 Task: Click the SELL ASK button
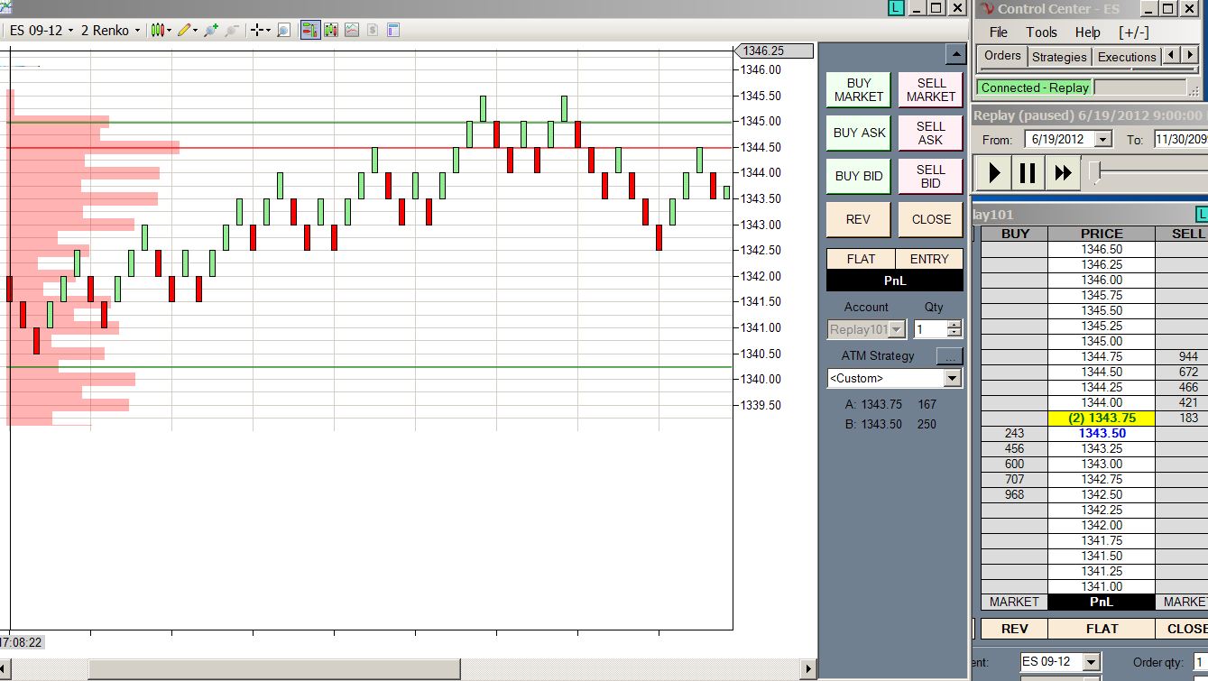930,133
